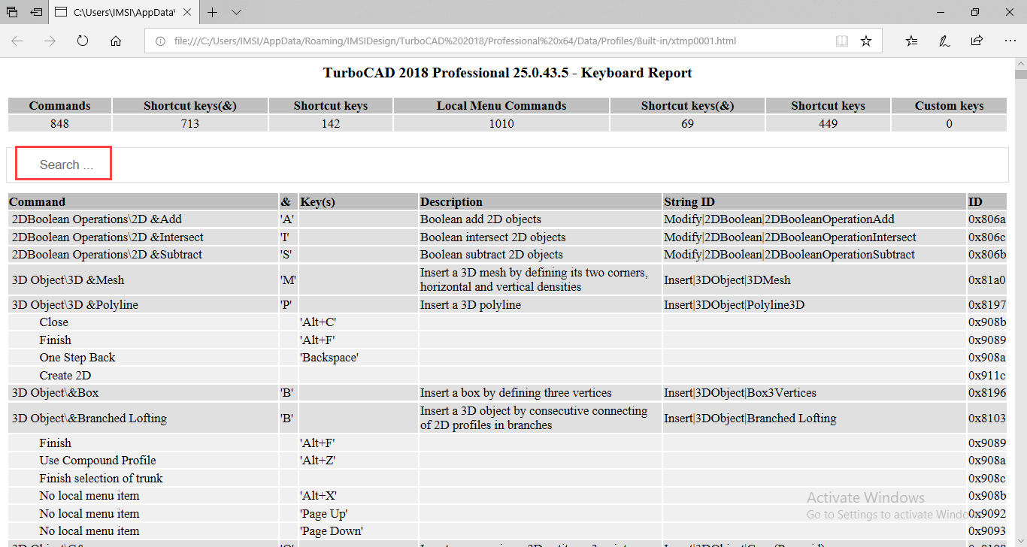Click the 0x911c ID cell

click(987, 375)
